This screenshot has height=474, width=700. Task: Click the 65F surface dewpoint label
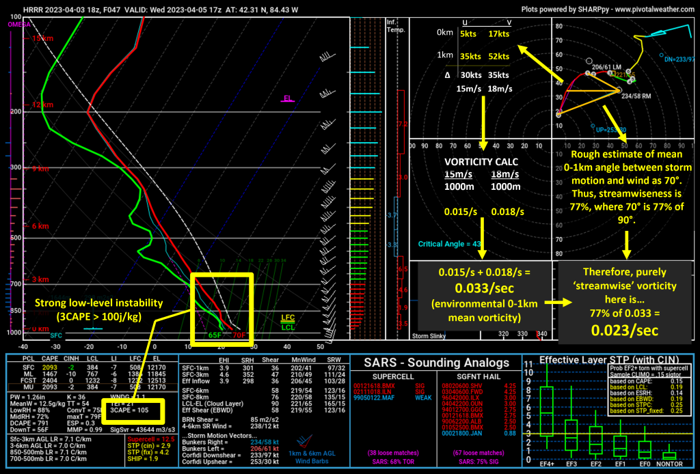pyautogui.click(x=215, y=335)
